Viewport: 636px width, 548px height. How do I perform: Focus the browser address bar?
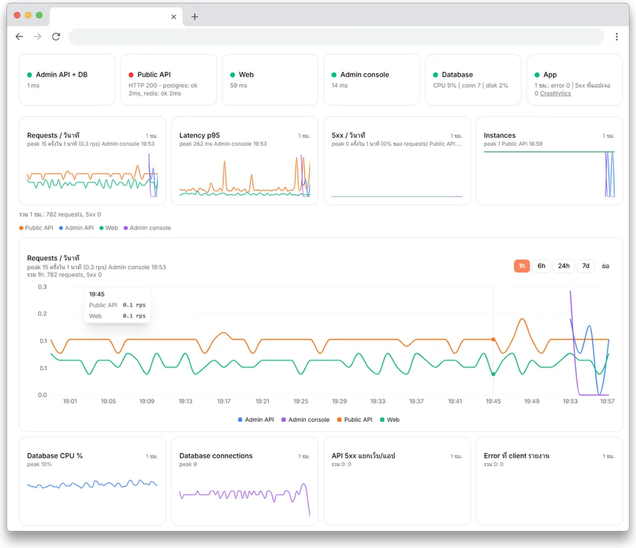336,37
